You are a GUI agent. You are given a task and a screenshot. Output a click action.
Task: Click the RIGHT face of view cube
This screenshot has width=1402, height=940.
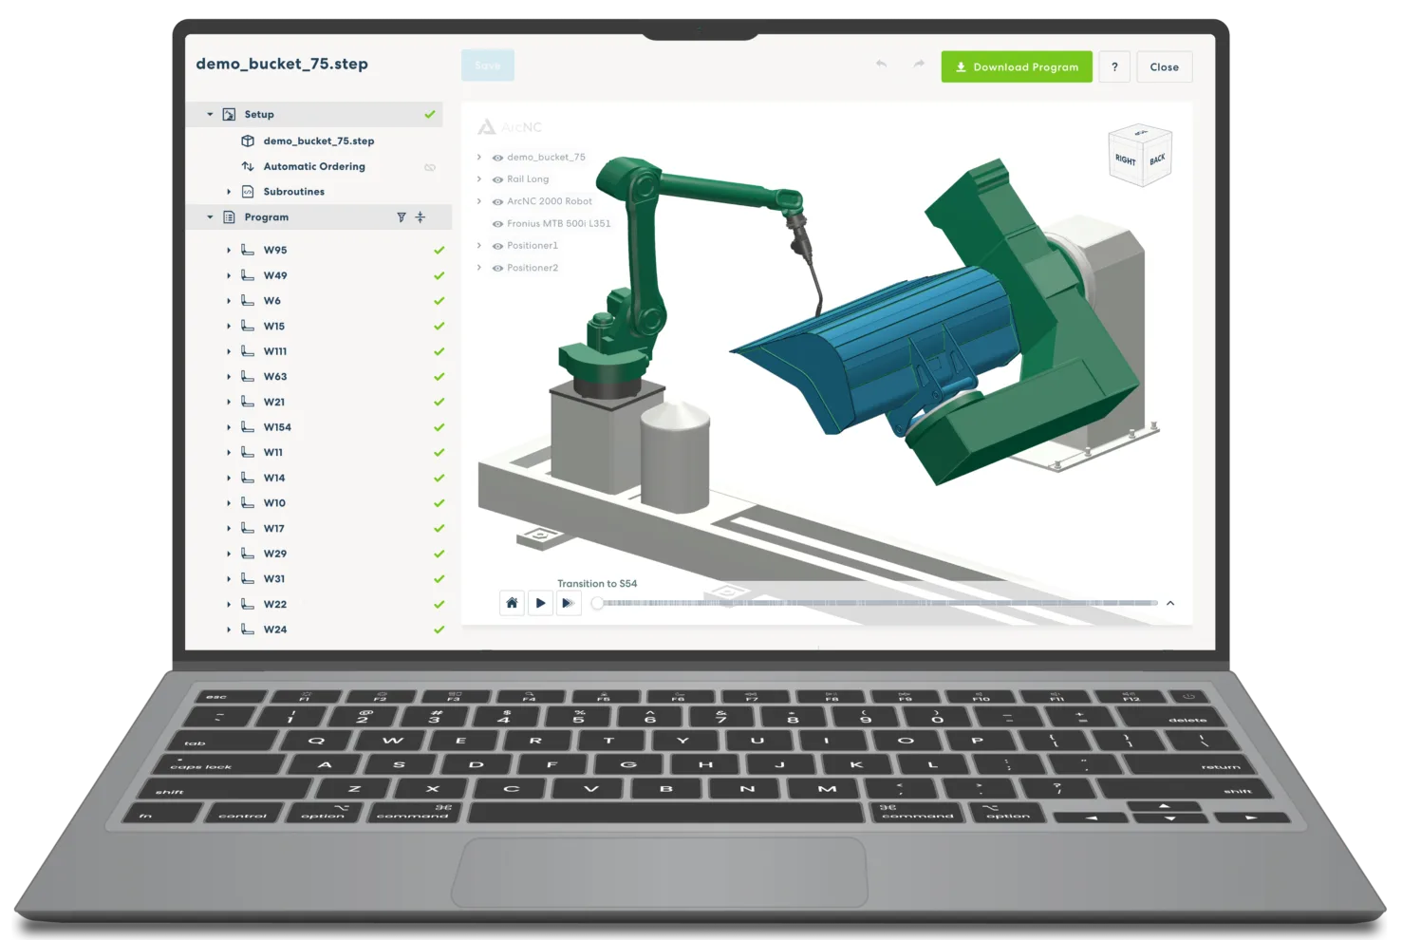tap(1126, 160)
